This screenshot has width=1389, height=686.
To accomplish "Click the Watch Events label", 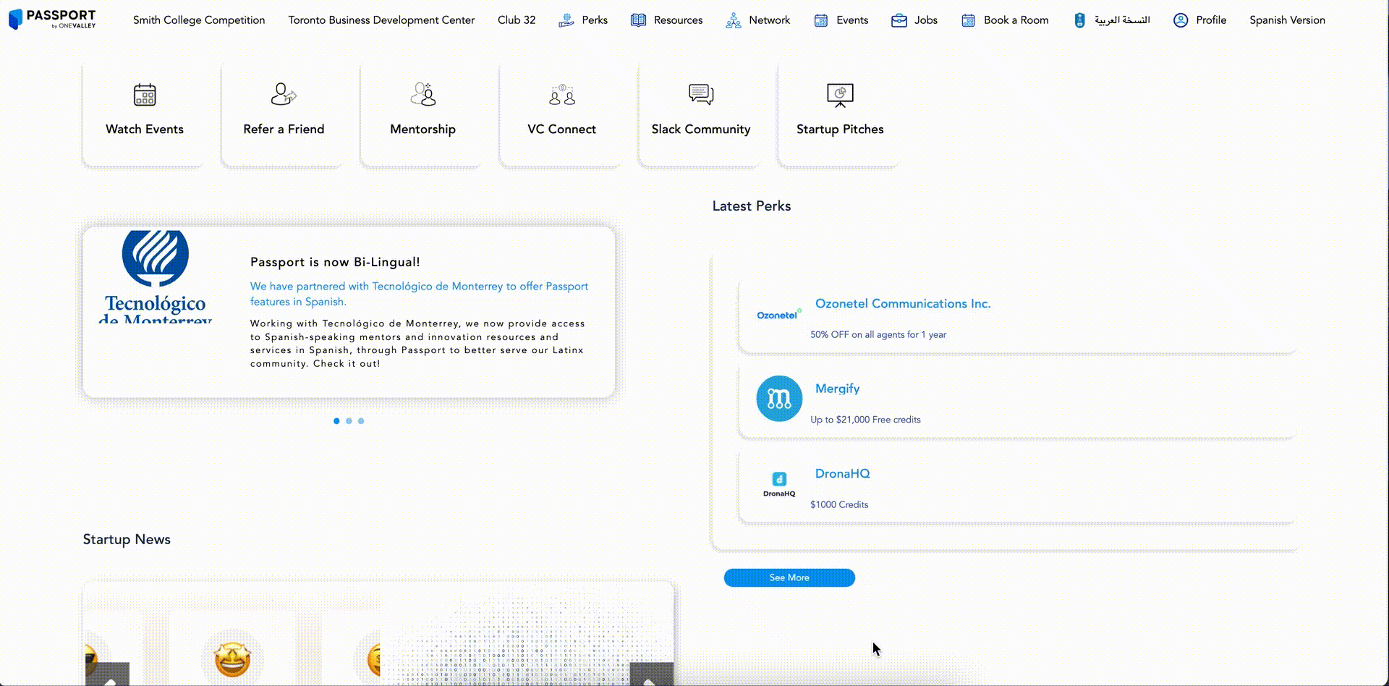I will tap(145, 130).
